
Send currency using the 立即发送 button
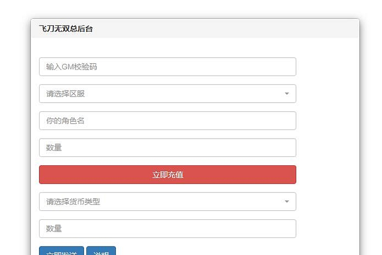tap(62, 251)
